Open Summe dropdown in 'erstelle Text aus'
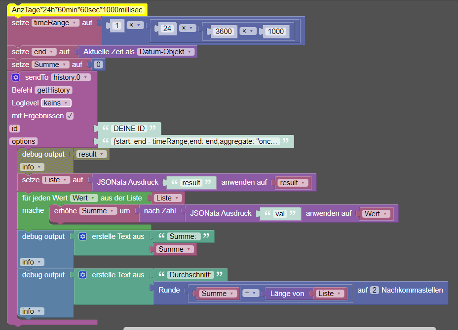 [x=175, y=249]
